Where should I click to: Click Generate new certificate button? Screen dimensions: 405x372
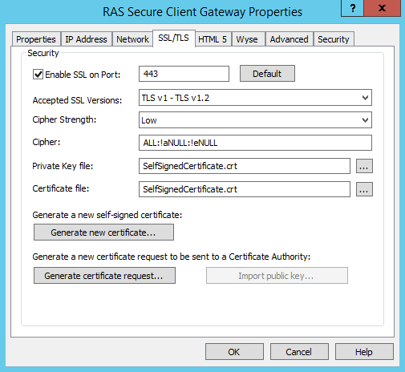pos(103,232)
